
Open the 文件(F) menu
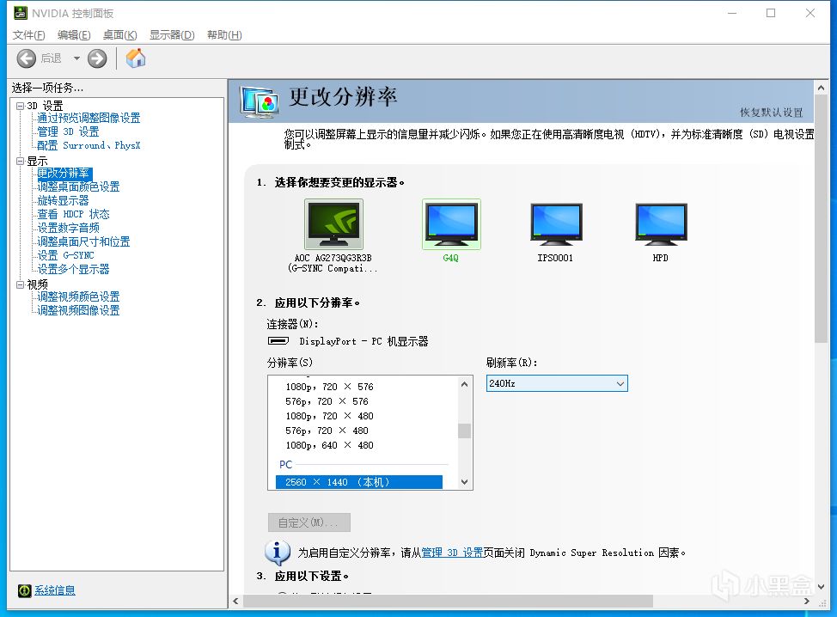click(29, 34)
